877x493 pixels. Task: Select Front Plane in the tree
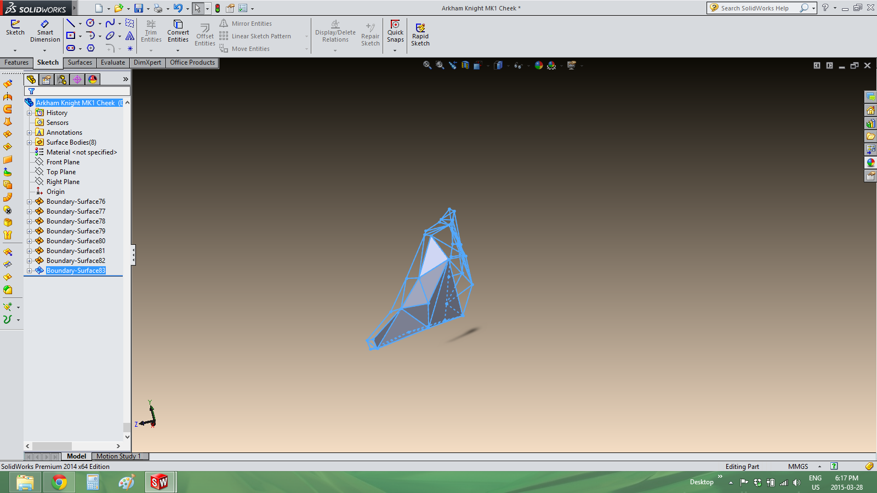point(63,162)
